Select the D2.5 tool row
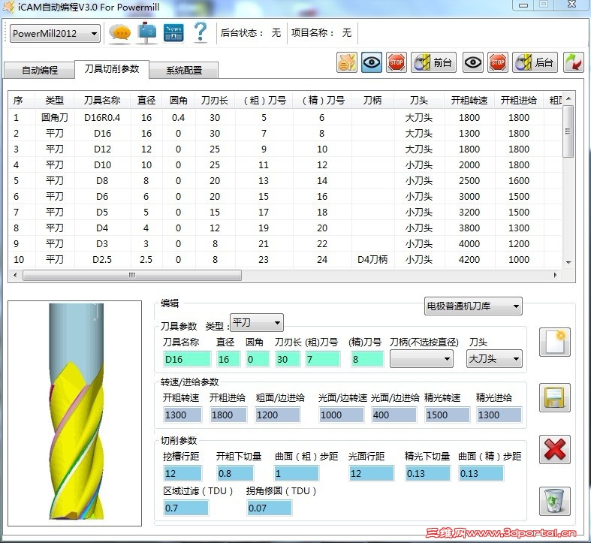 (285, 260)
